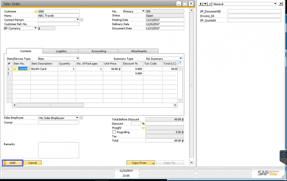Click the form vertical scroll up arrow

[x=191, y=10]
